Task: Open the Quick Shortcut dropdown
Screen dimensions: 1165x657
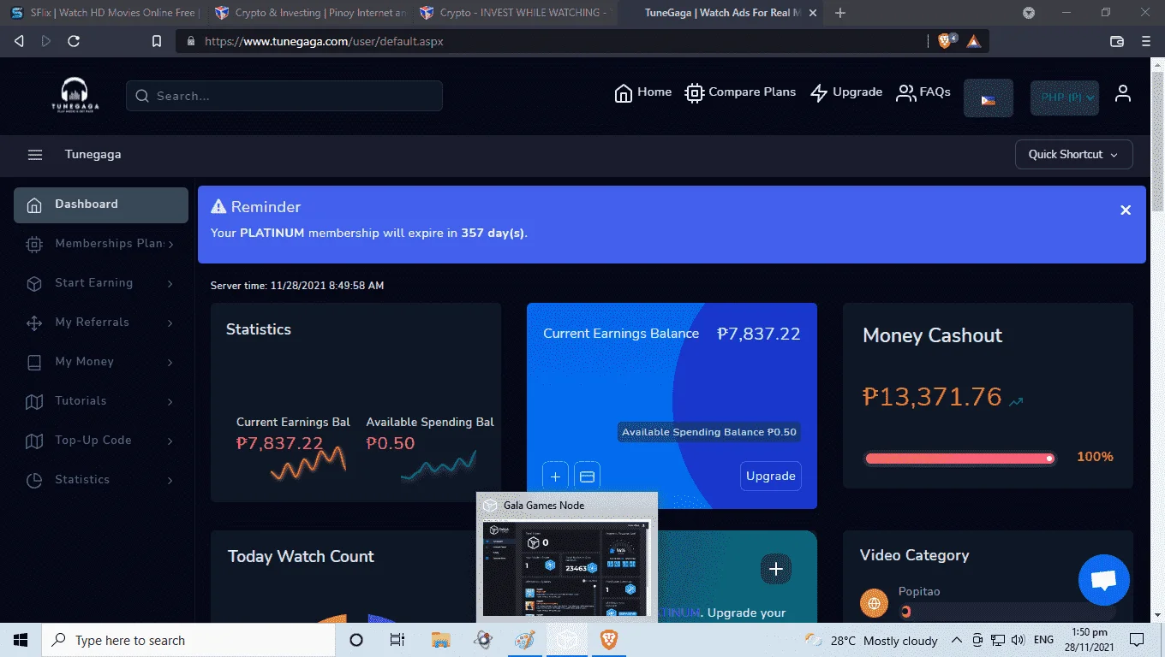Action: [x=1074, y=155]
